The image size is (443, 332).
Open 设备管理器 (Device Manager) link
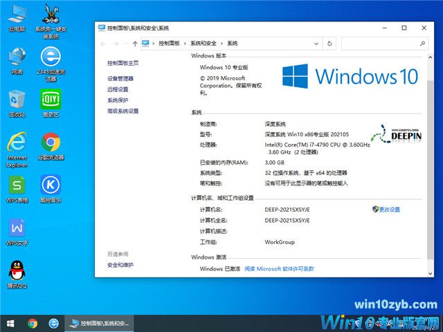(120, 79)
